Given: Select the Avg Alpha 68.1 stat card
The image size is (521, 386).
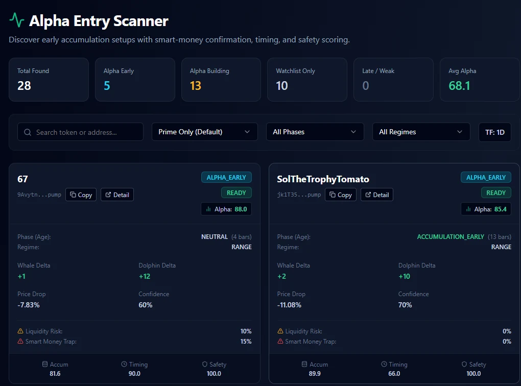Looking at the screenshot, I should (x=480, y=80).
